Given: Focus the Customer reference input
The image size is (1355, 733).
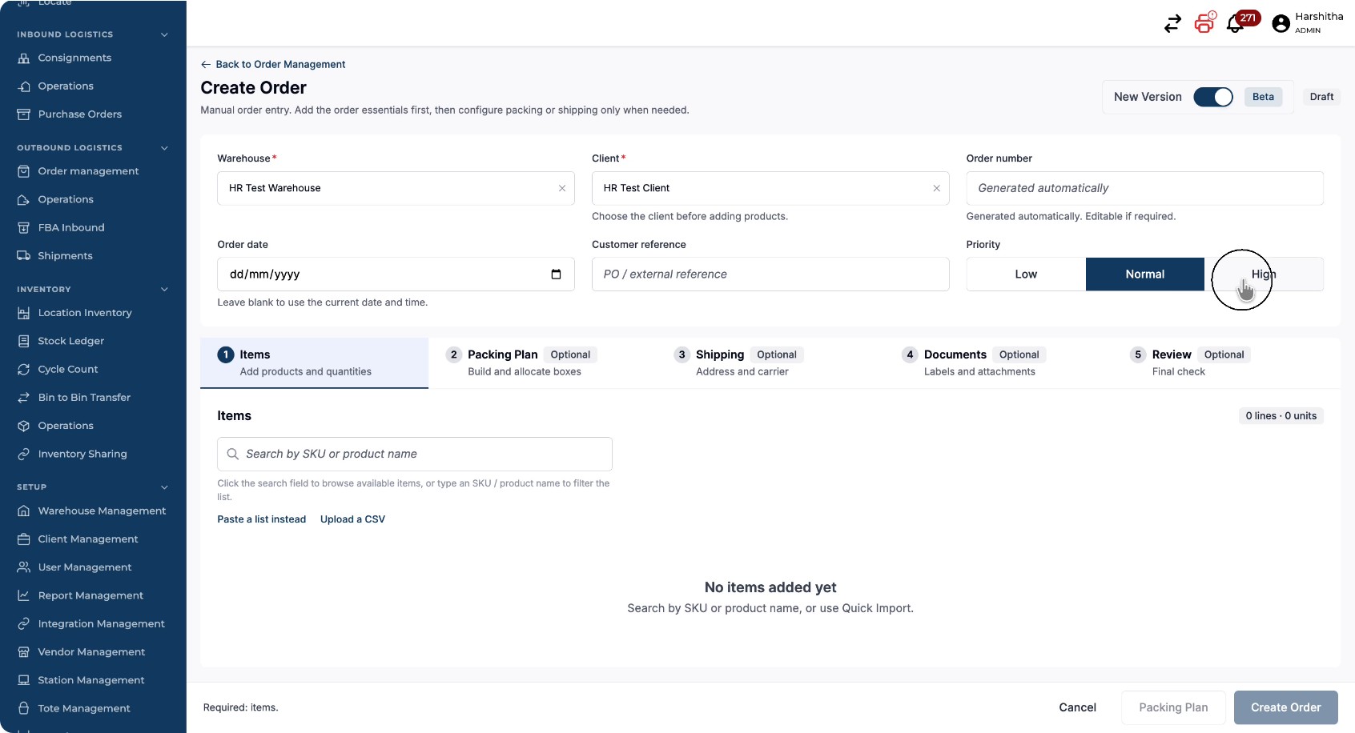Looking at the screenshot, I should (770, 274).
